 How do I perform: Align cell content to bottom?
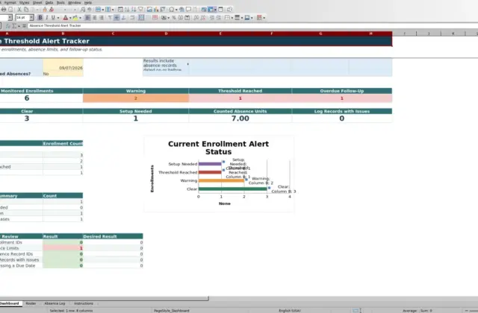pyautogui.click(x=123, y=18)
